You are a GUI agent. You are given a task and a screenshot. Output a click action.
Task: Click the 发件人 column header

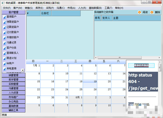click(107, 18)
